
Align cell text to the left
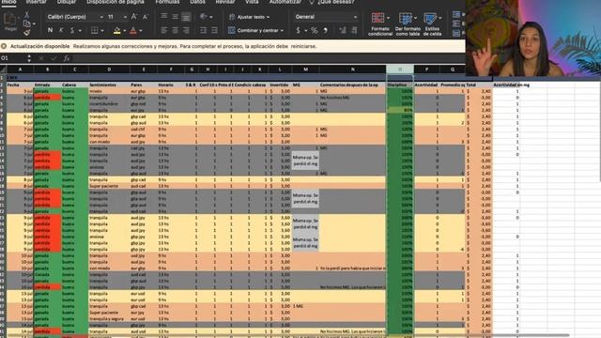(164, 30)
